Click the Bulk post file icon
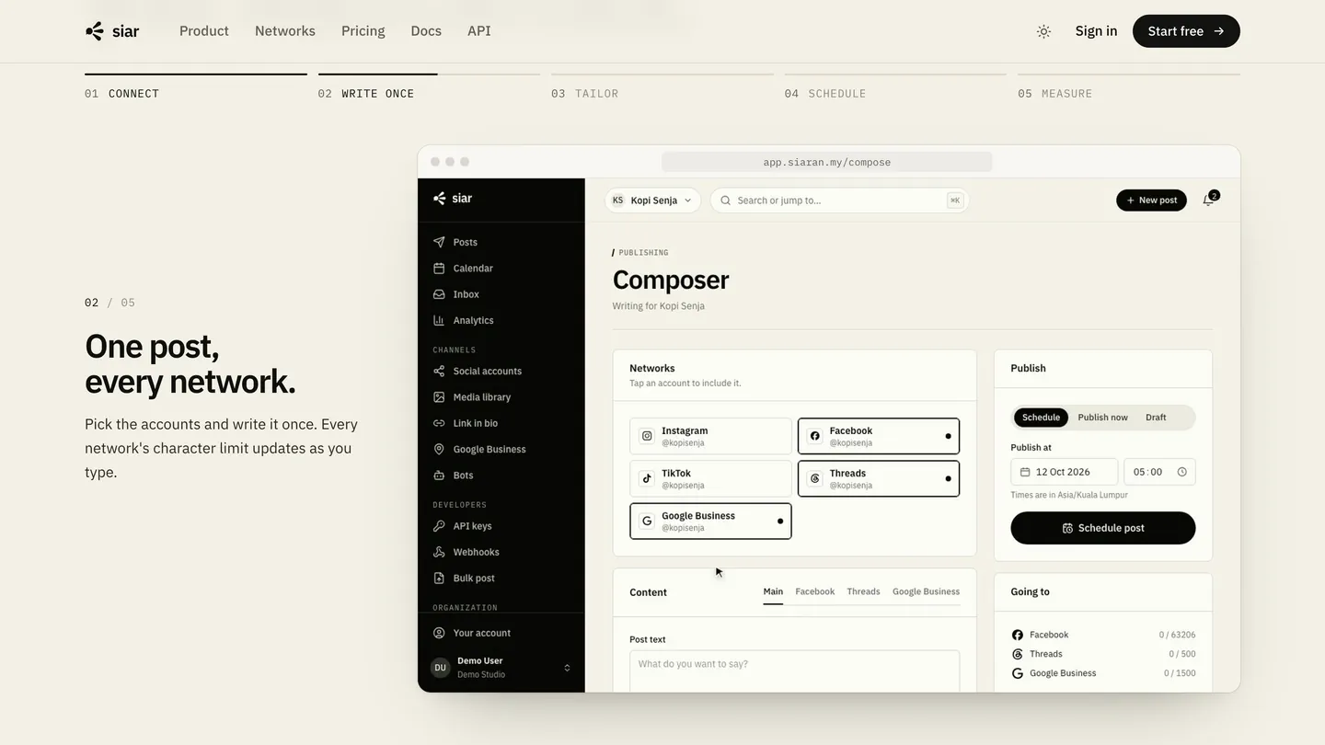The width and height of the screenshot is (1325, 745). [439, 579]
